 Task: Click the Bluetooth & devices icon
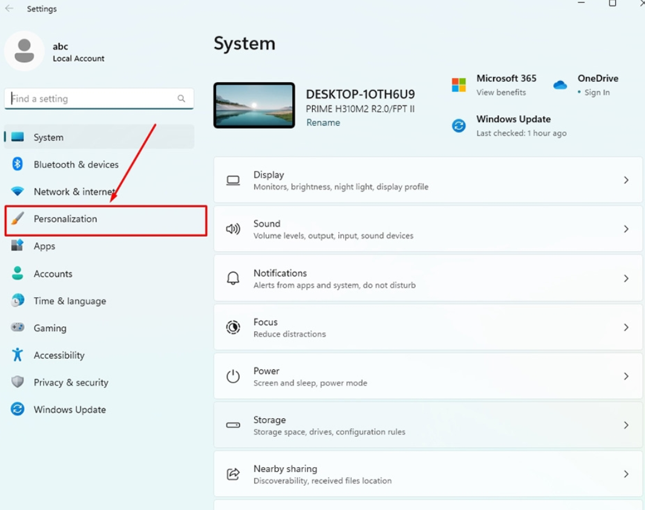[x=18, y=164]
